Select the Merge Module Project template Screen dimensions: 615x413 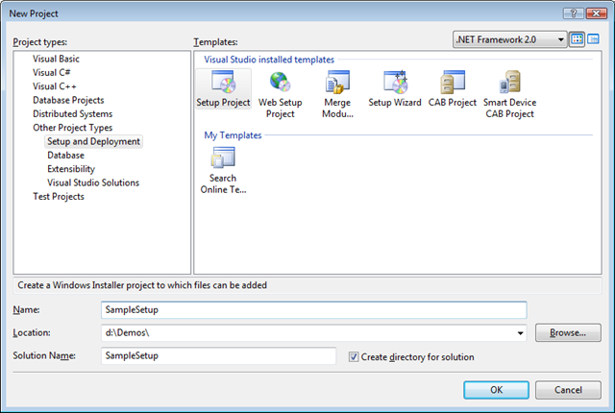[337, 94]
